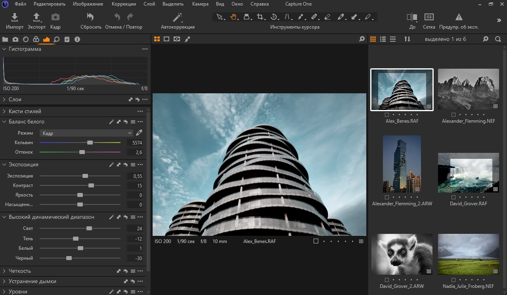Switch browser to list view
The width and height of the screenshot is (507, 295).
pos(383,39)
